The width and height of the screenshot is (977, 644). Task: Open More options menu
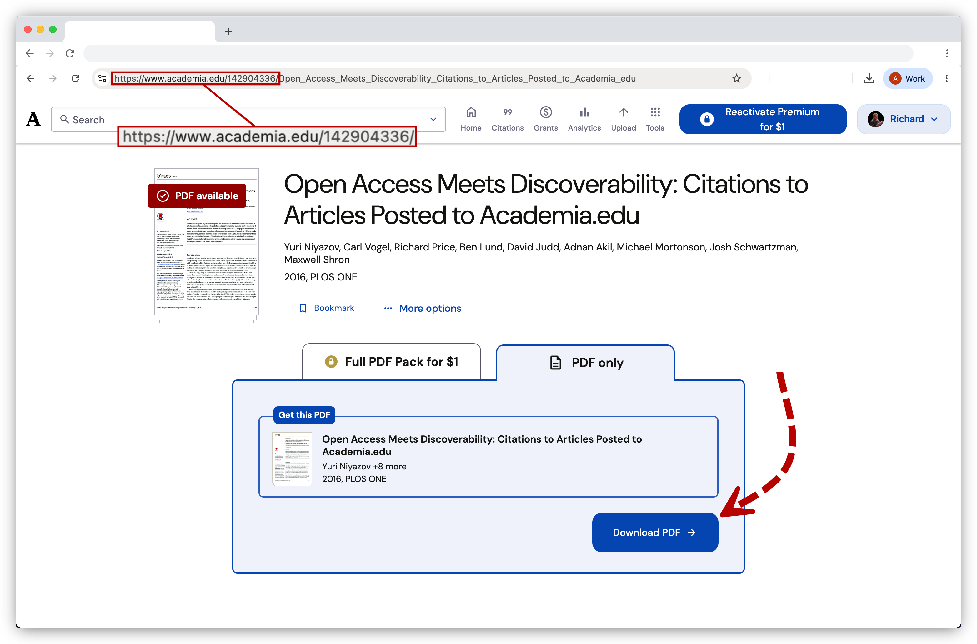point(422,308)
